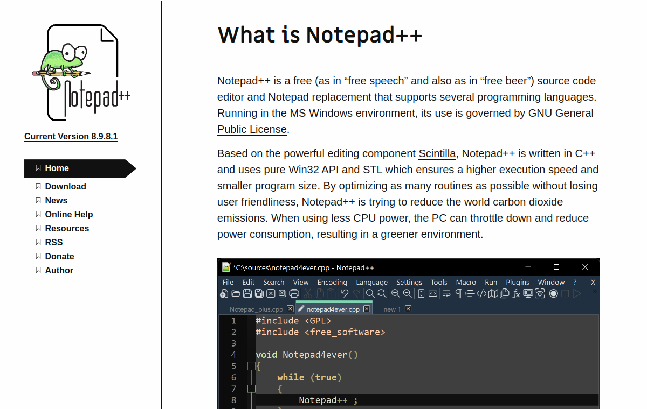Click the Stop recording square icon
Image resolution: width=647 pixels, height=409 pixels.
[565, 293]
